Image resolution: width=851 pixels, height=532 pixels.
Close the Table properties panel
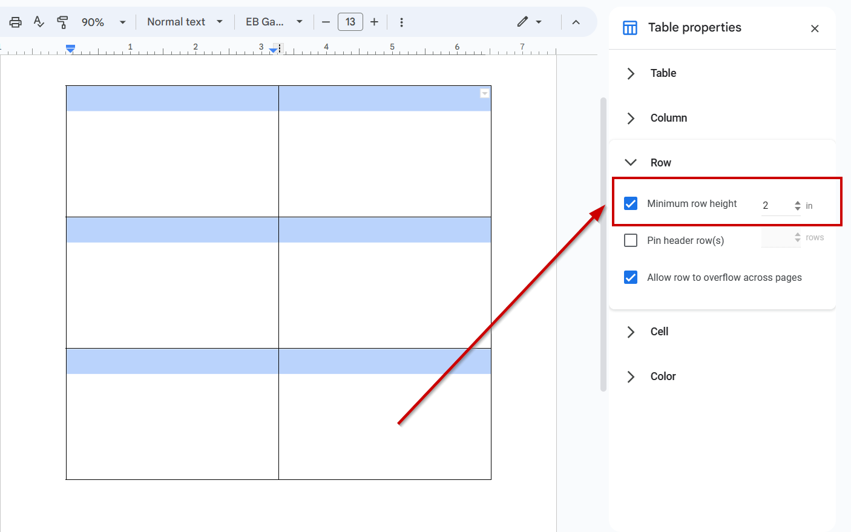tap(815, 28)
